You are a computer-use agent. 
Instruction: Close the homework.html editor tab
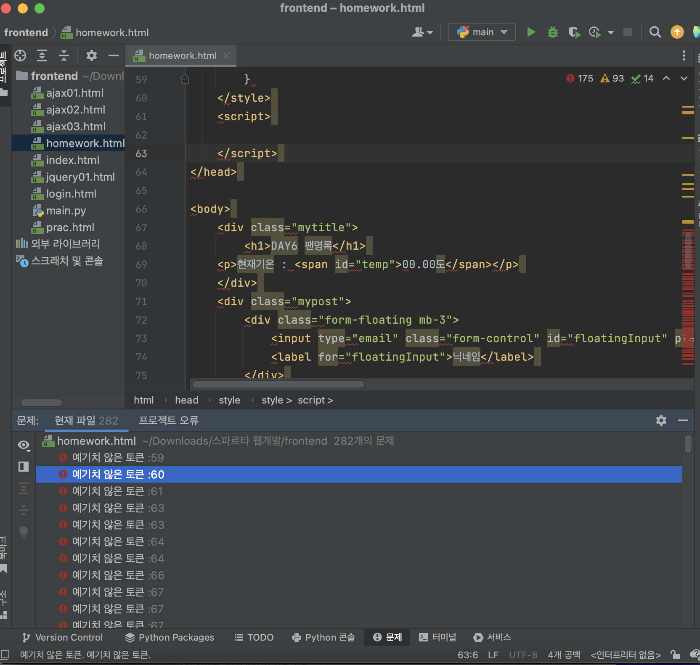(226, 55)
